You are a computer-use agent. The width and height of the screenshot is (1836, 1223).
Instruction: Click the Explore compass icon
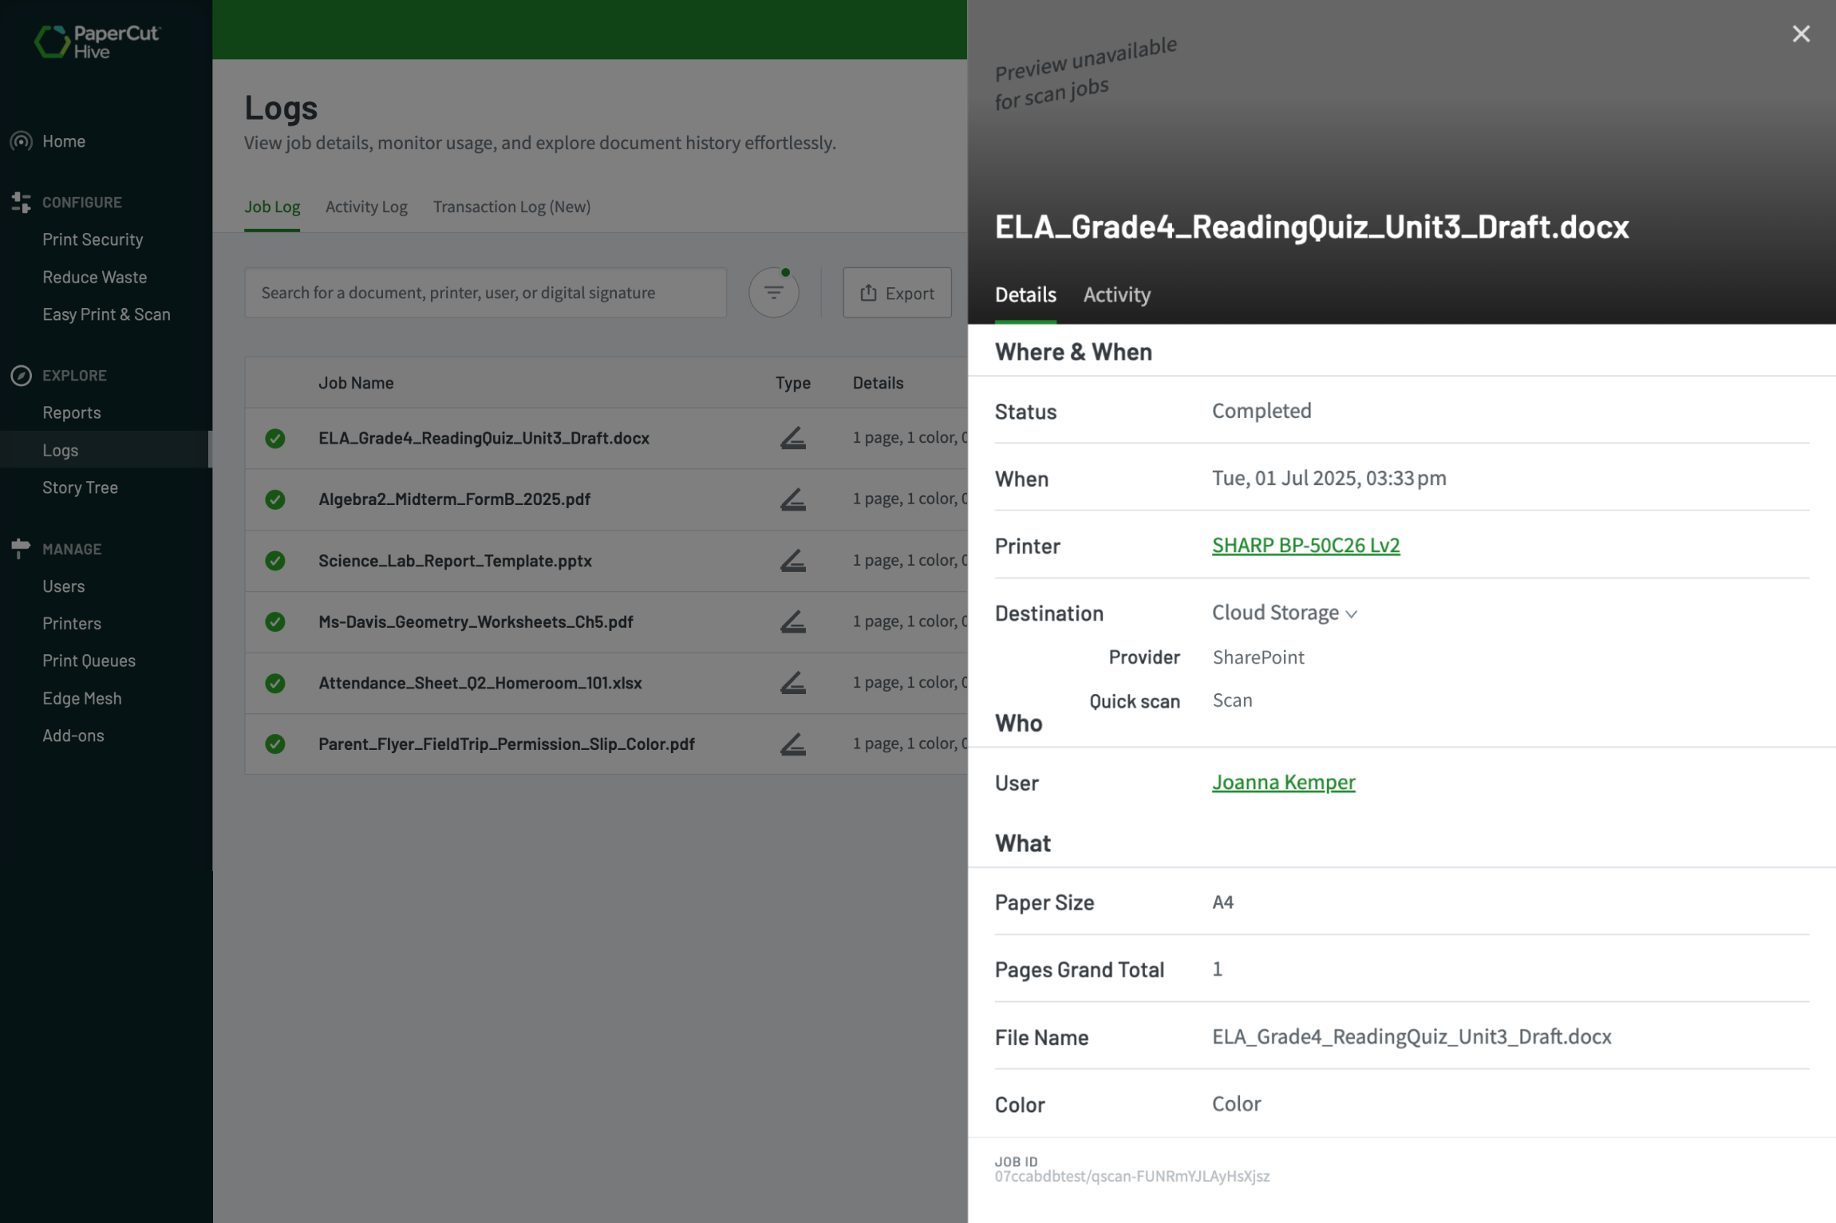point(21,375)
